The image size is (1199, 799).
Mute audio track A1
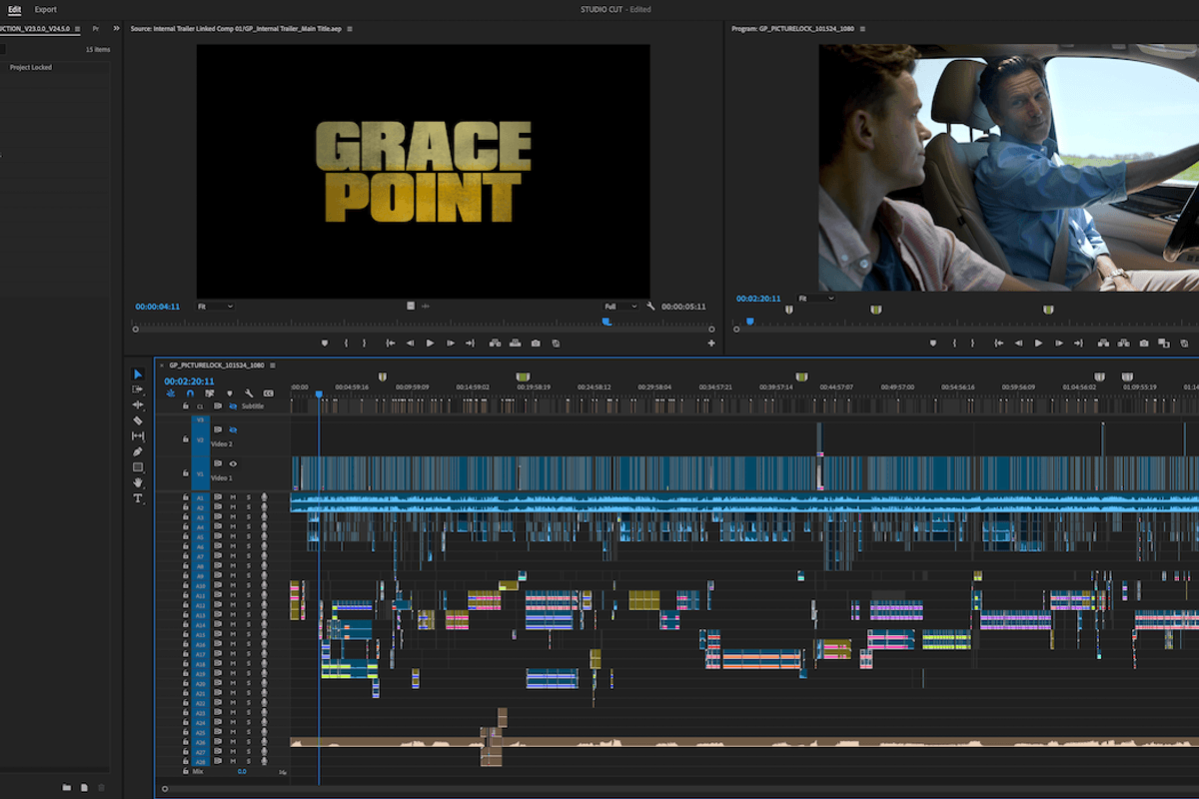click(233, 497)
